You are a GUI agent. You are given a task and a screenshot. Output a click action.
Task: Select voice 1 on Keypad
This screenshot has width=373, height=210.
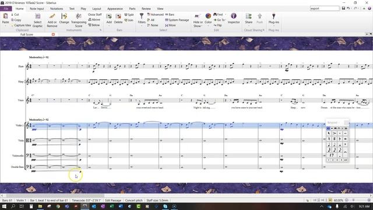[x=329, y=160]
